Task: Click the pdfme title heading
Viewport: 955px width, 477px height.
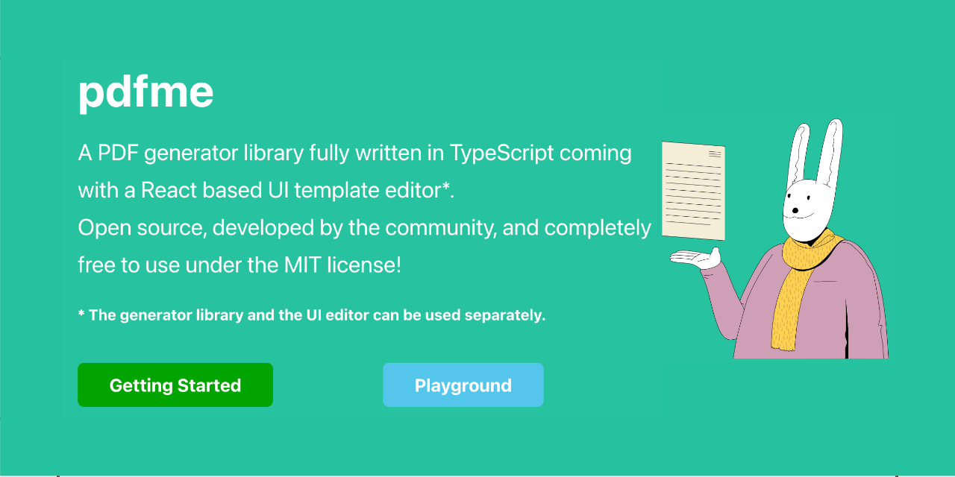Action: click(x=146, y=92)
